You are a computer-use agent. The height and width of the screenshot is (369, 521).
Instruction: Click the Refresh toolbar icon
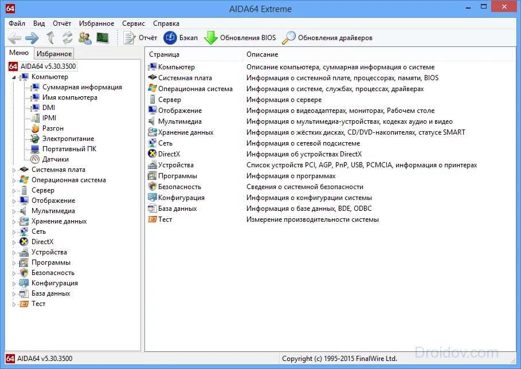tap(68, 38)
